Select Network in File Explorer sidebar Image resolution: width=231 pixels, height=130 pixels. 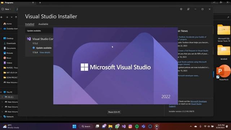pyautogui.click(x=9, y=117)
